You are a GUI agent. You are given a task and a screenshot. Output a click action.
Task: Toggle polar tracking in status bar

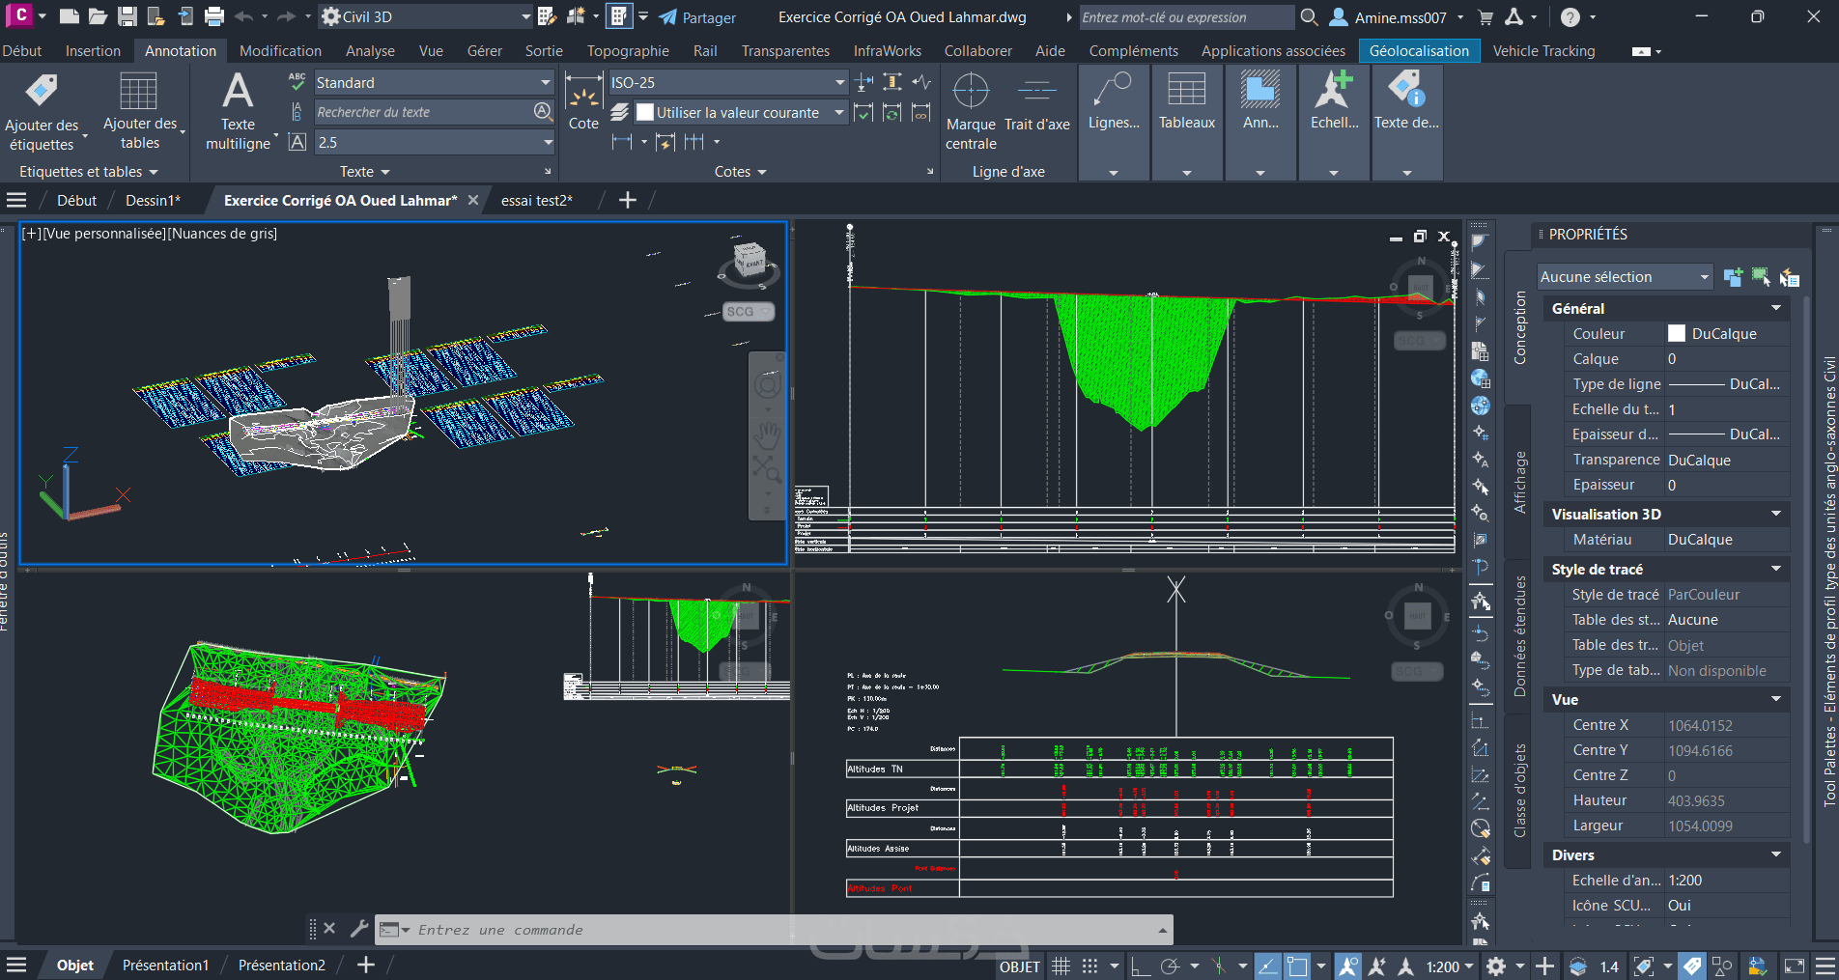click(x=1171, y=966)
